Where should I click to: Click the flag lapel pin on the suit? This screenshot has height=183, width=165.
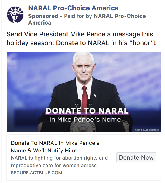tap(95, 96)
